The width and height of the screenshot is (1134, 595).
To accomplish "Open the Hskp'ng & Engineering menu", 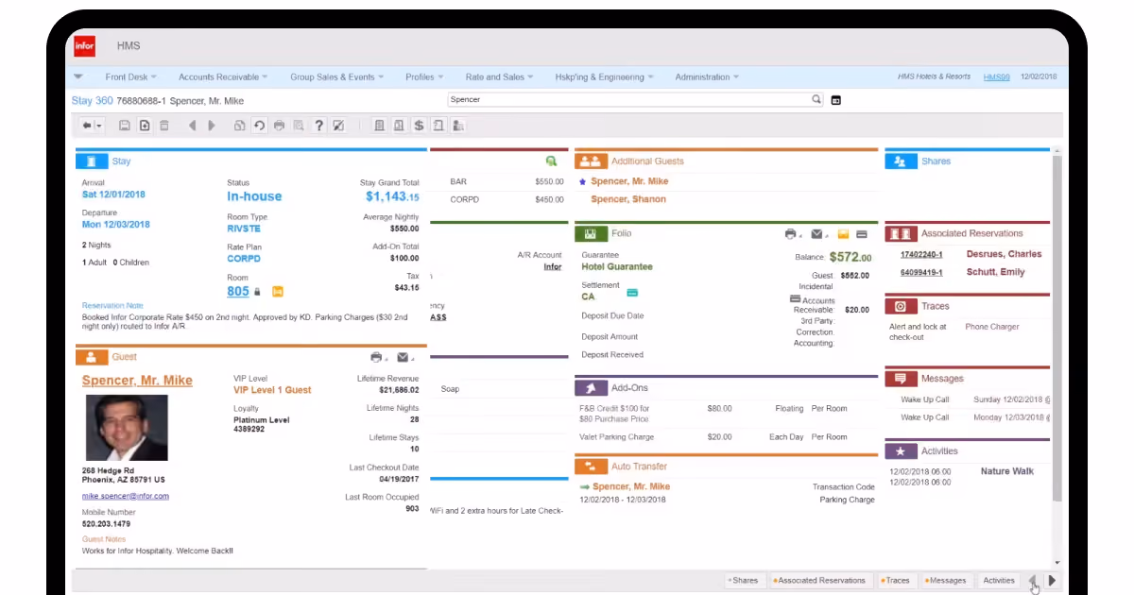I will [x=605, y=77].
